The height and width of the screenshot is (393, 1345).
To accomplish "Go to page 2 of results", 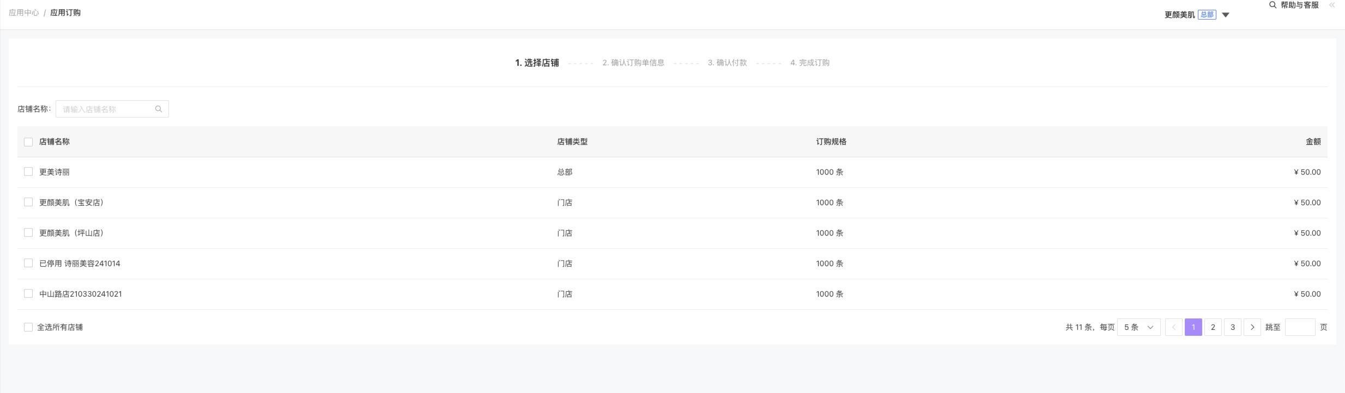I will pyautogui.click(x=1213, y=327).
